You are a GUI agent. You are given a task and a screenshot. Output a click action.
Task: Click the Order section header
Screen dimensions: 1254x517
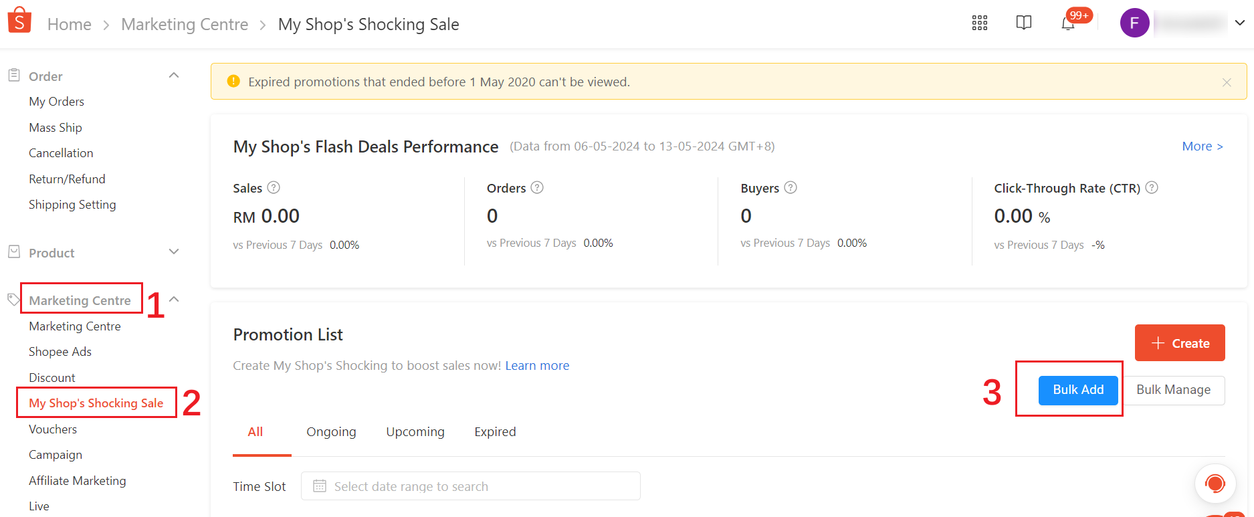(x=45, y=76)
